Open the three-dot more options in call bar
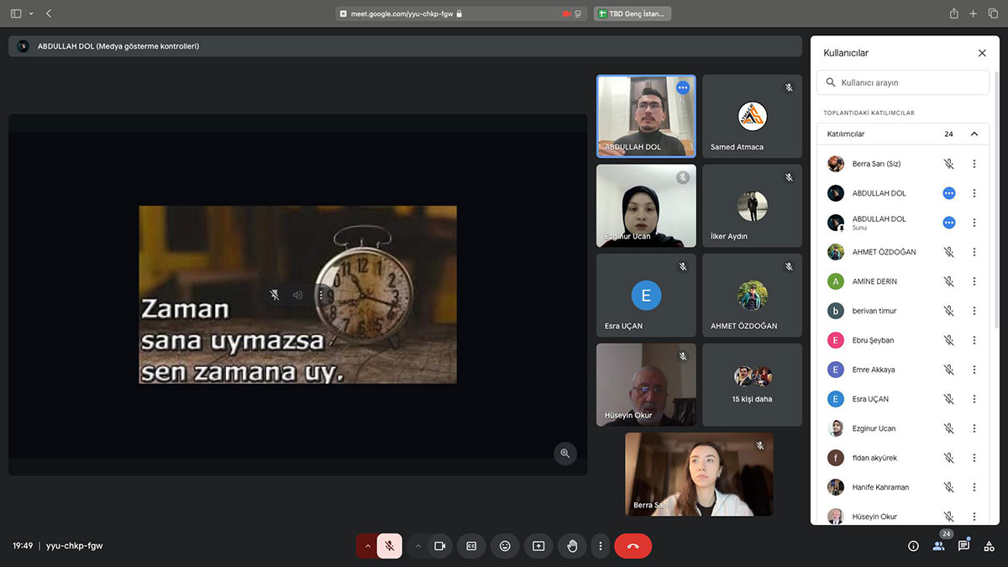The height and width of the screenshot is (567, 1008). (x=600, y=546)
